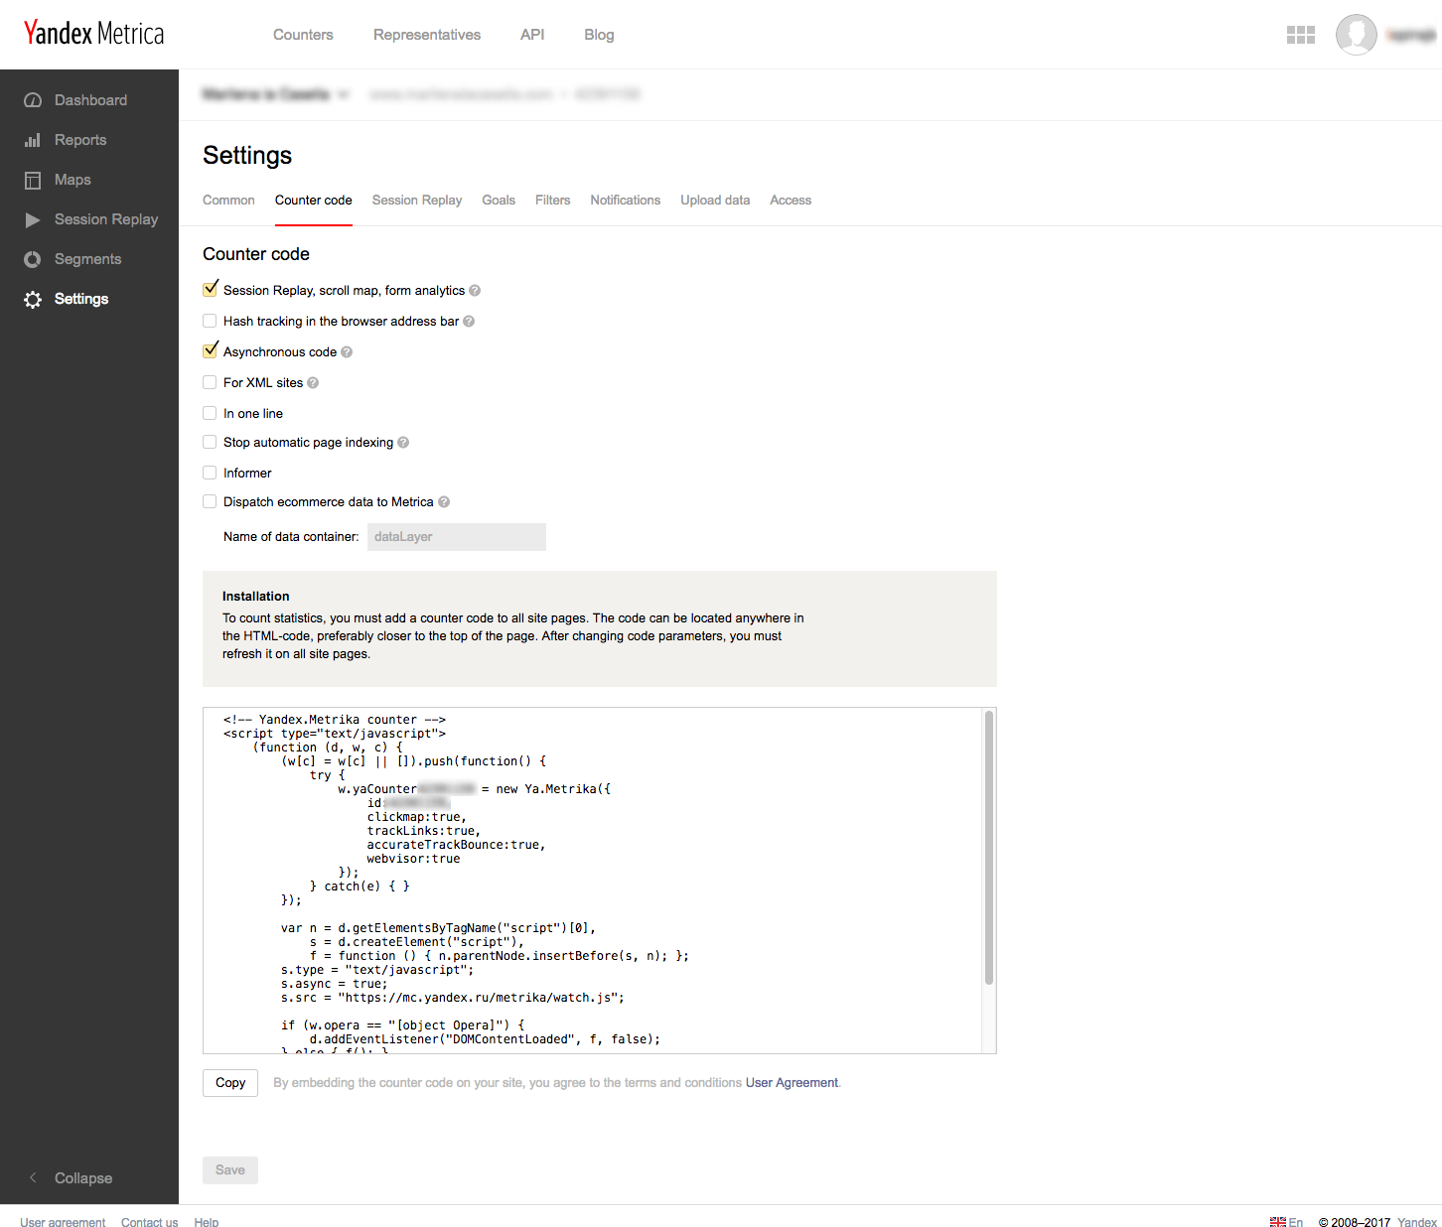Open the Common settings tab

pos(228,201)
